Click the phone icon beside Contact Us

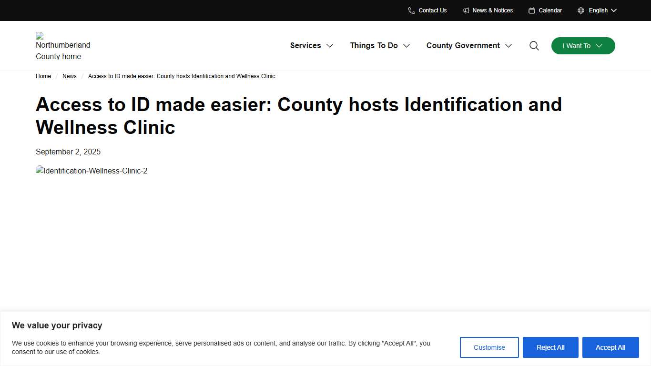coord(411,10)
